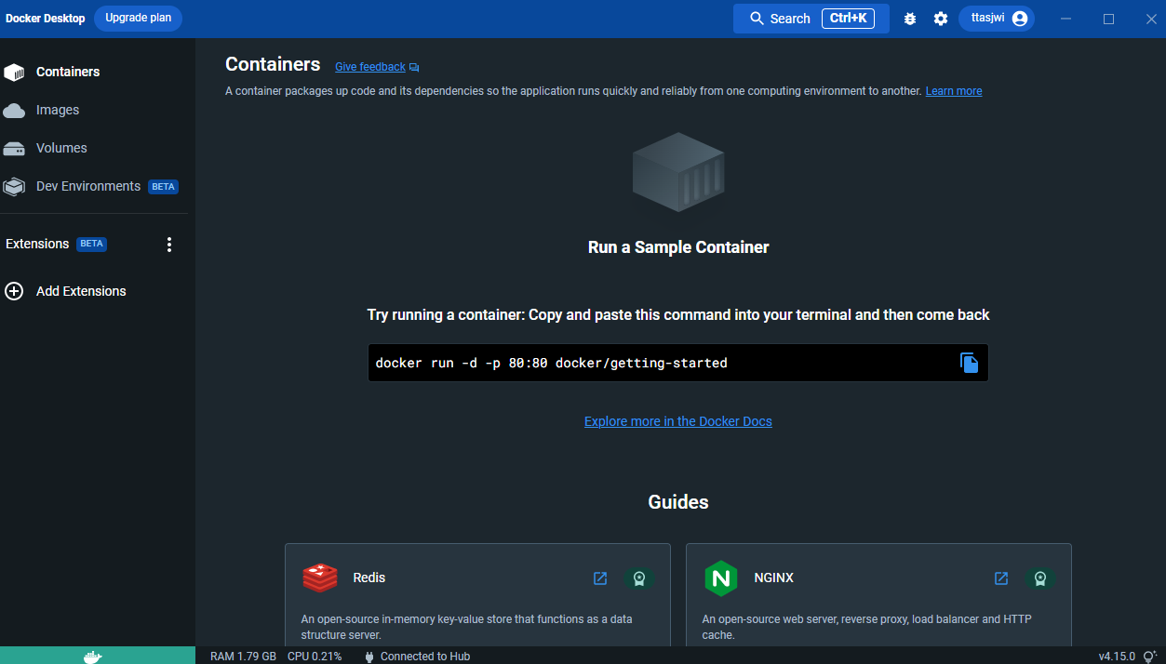1166x664 pixels.
Task: Click the docker run command text
Action: tap(551, 363)
